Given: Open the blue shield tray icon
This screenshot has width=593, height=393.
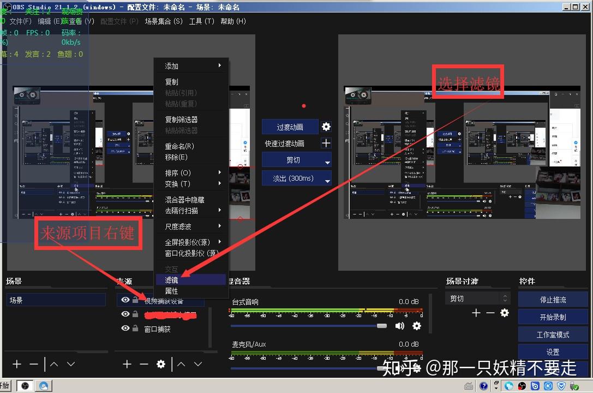Looking at the screenshot, I should pos(561,386).
